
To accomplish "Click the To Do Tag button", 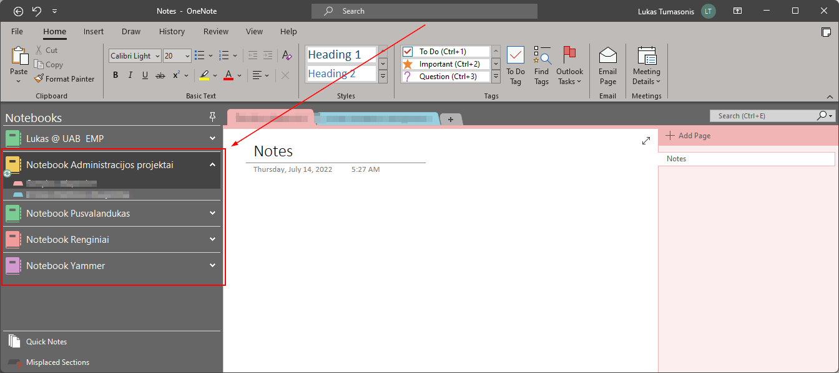I will click(516, 66).
